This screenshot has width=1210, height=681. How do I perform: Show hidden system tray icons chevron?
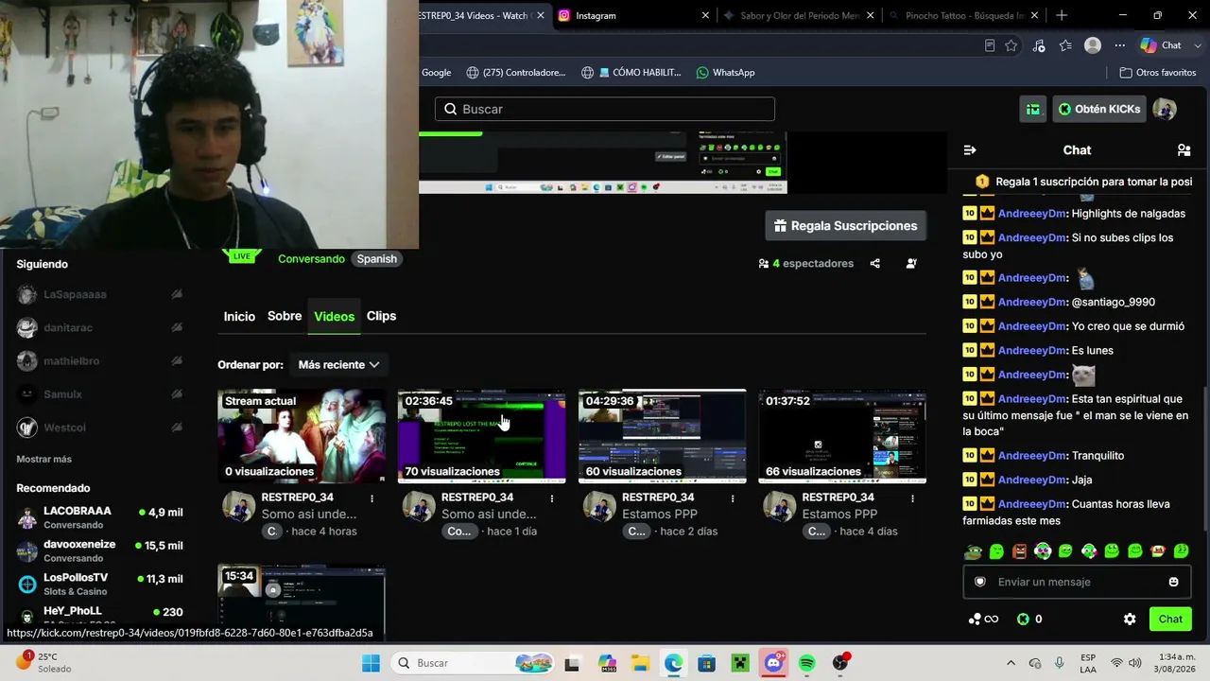pos(1011,663)
